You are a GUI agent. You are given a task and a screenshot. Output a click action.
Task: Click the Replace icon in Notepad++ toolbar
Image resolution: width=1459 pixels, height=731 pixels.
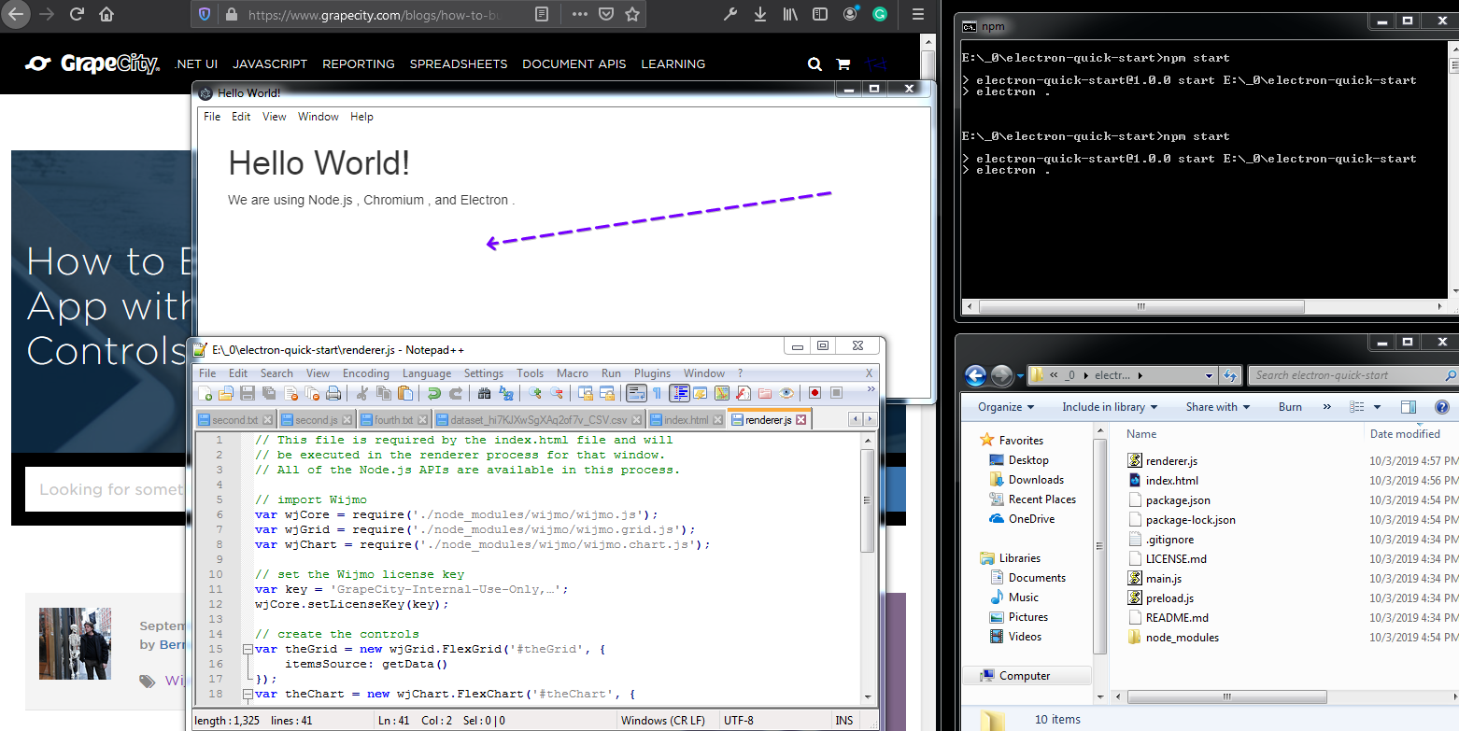coord(506,393)
